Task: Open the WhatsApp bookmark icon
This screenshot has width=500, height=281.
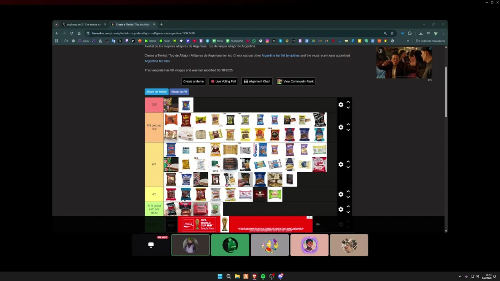Action: pyautogui.click(x=254, y=41)
